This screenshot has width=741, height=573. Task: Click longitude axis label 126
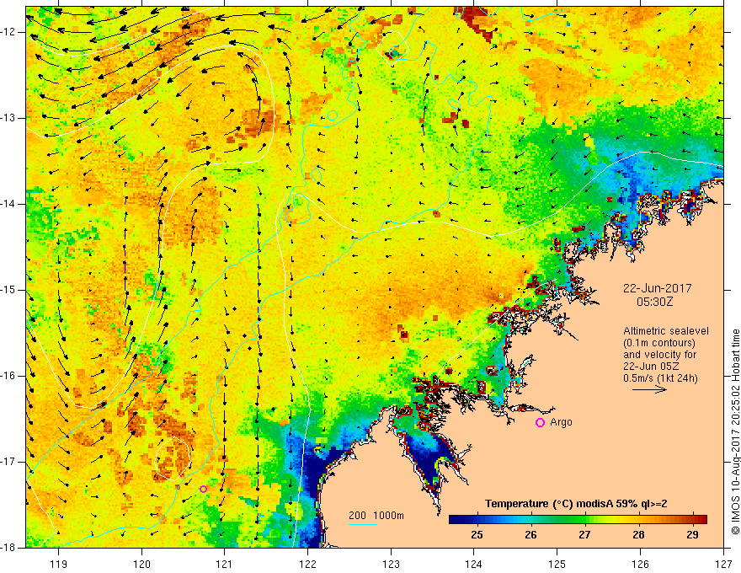pos(640,564)
